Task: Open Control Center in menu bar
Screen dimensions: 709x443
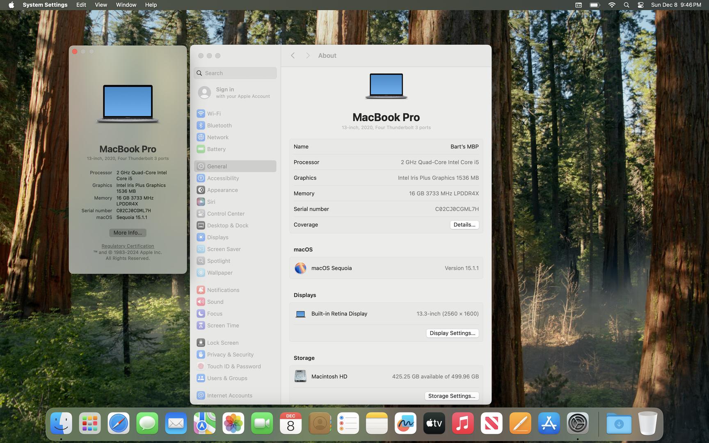Action: (640, 5)
